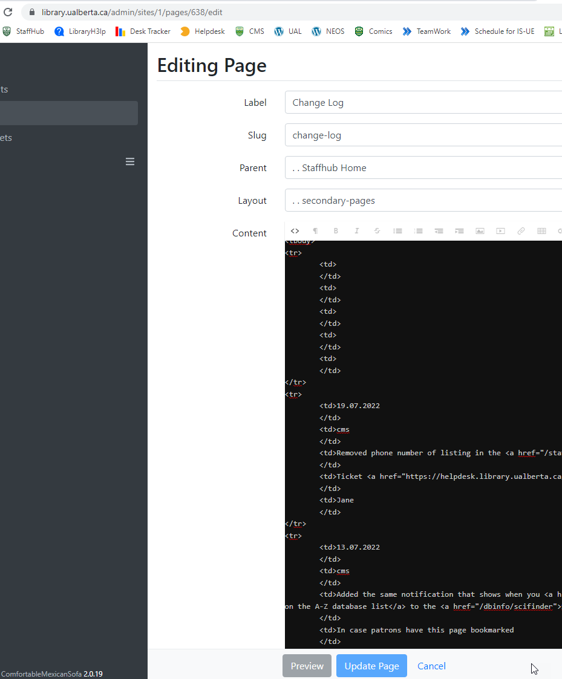Insert a numbered list

click(418, 231)
